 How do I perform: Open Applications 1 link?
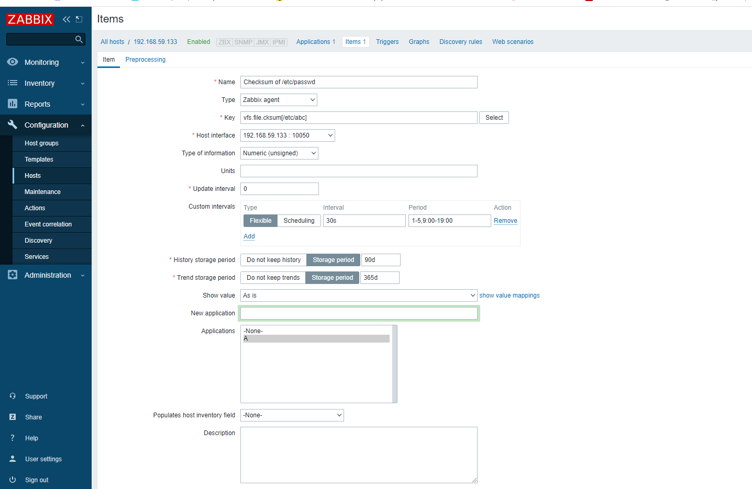point(316,42)
